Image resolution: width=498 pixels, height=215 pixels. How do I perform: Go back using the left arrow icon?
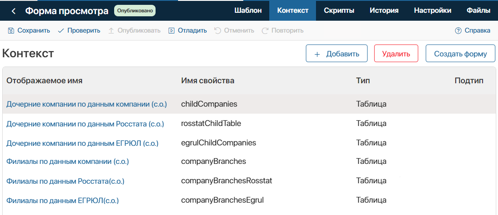pos(13,11)
